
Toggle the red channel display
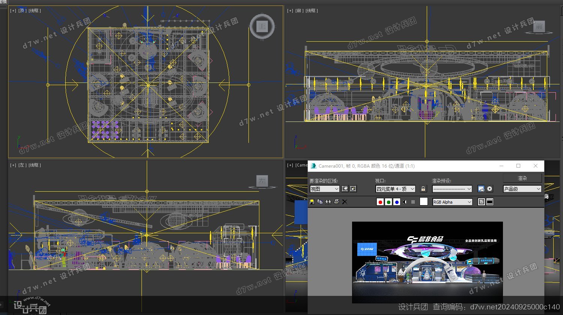click(380, 202)
